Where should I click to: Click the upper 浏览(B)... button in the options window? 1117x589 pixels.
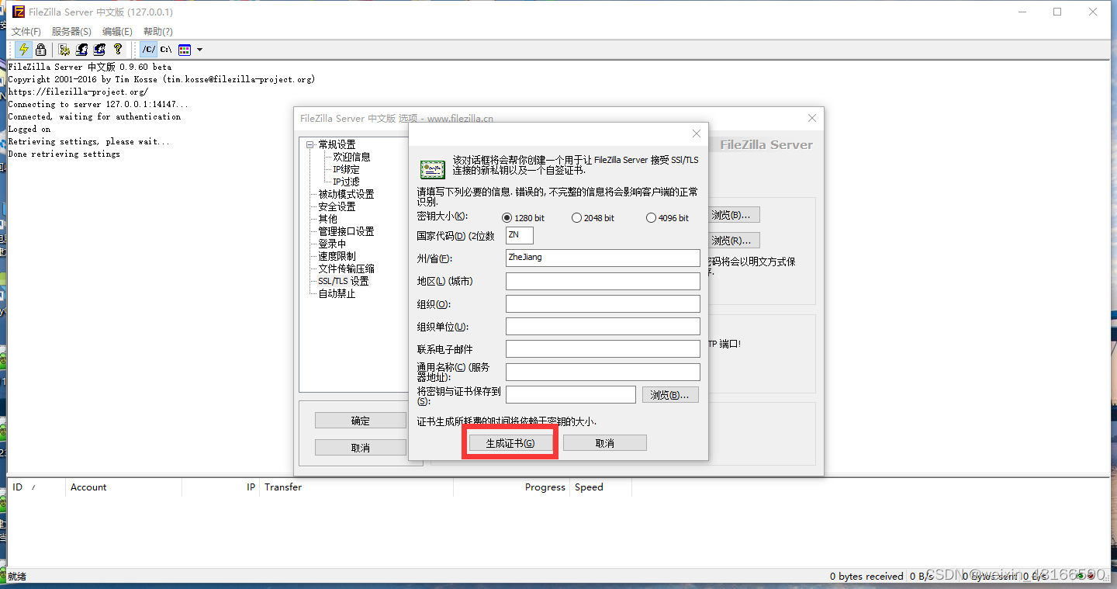pos(734,215)
